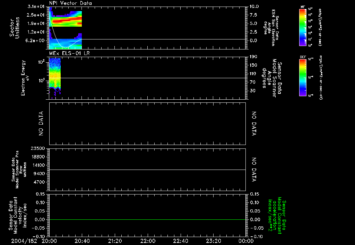Click the 6.2e+00 sector tick value
355x245 pixels.
click(36, 40)
